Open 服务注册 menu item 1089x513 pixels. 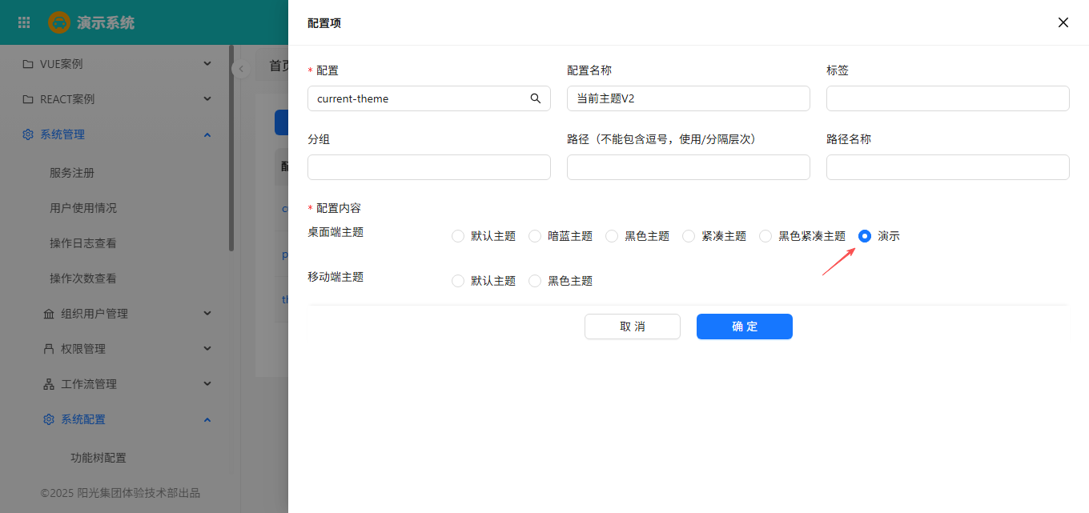pos(72,173)
